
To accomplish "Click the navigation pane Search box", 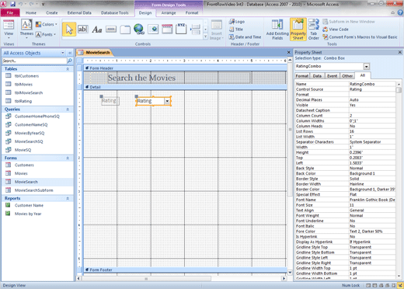I will coord(34,61).
